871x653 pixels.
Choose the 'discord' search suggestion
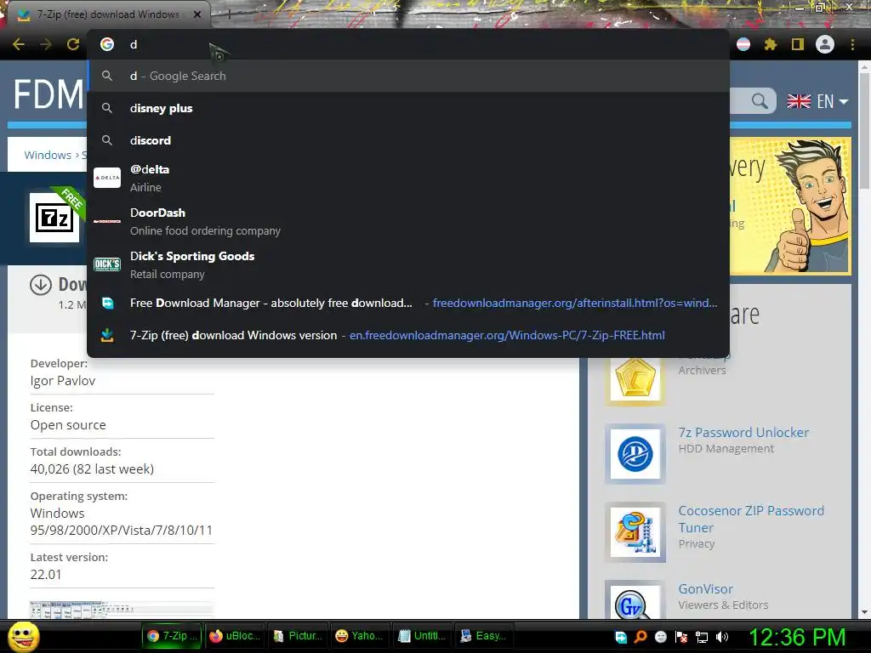(x=408, y=140)
